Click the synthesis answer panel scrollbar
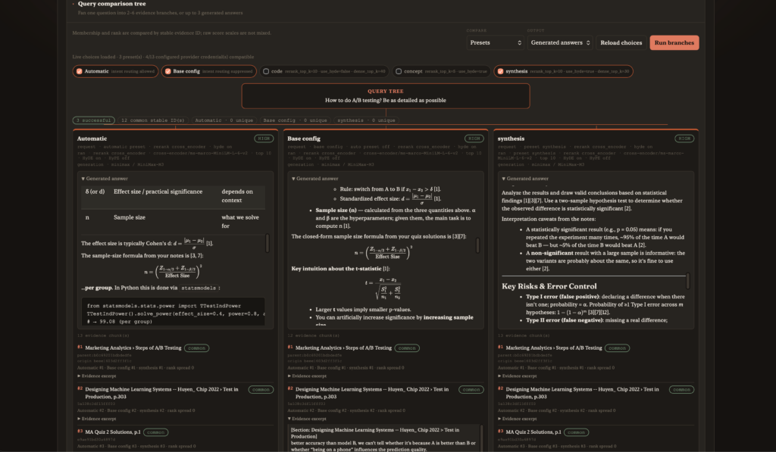Screen dimensions: 776x452 pyautogui.click(x=688, y=281)
